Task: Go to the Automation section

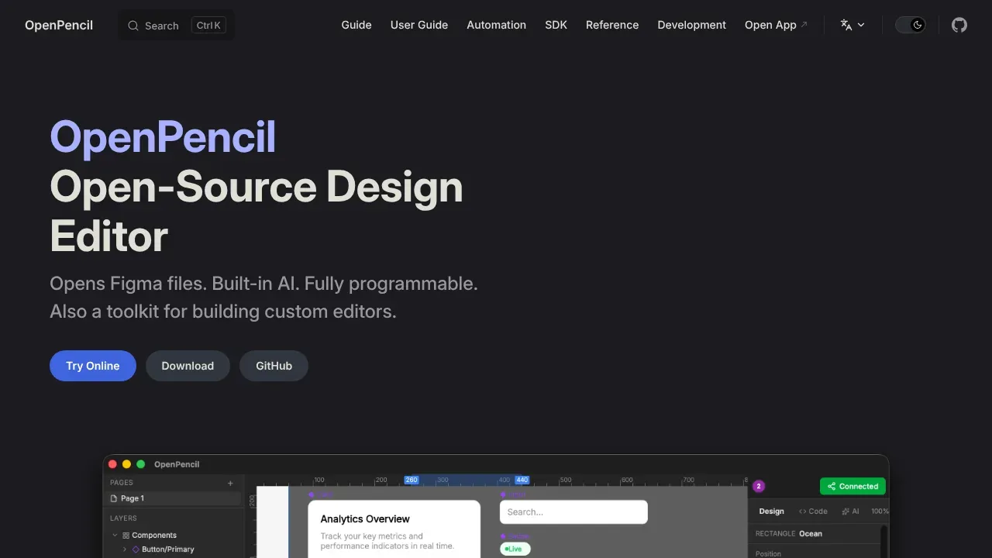Action: point(496,25)
